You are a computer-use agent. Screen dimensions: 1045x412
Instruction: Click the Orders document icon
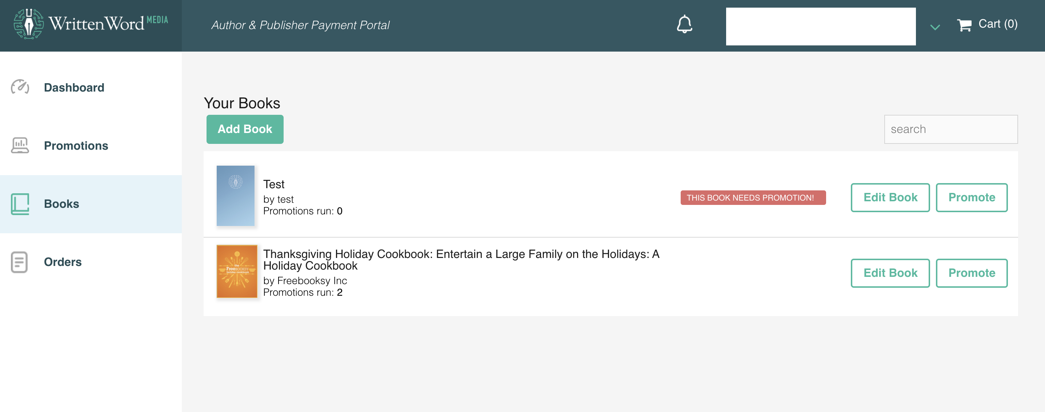tap(19, 262)
